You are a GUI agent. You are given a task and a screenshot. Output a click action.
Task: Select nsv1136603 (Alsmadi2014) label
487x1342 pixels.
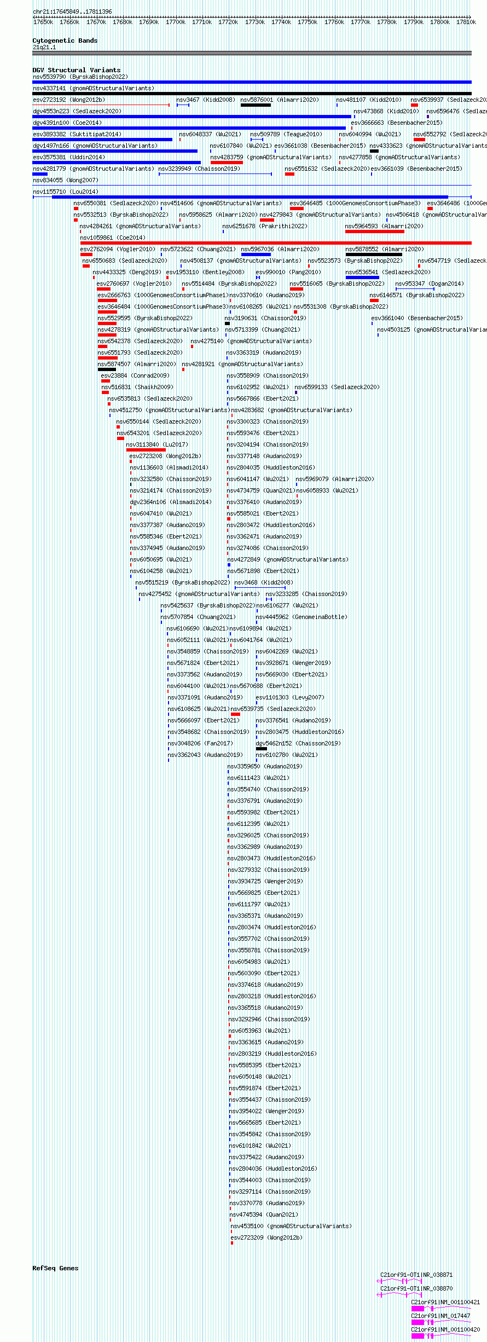click(x=169, y=467)
